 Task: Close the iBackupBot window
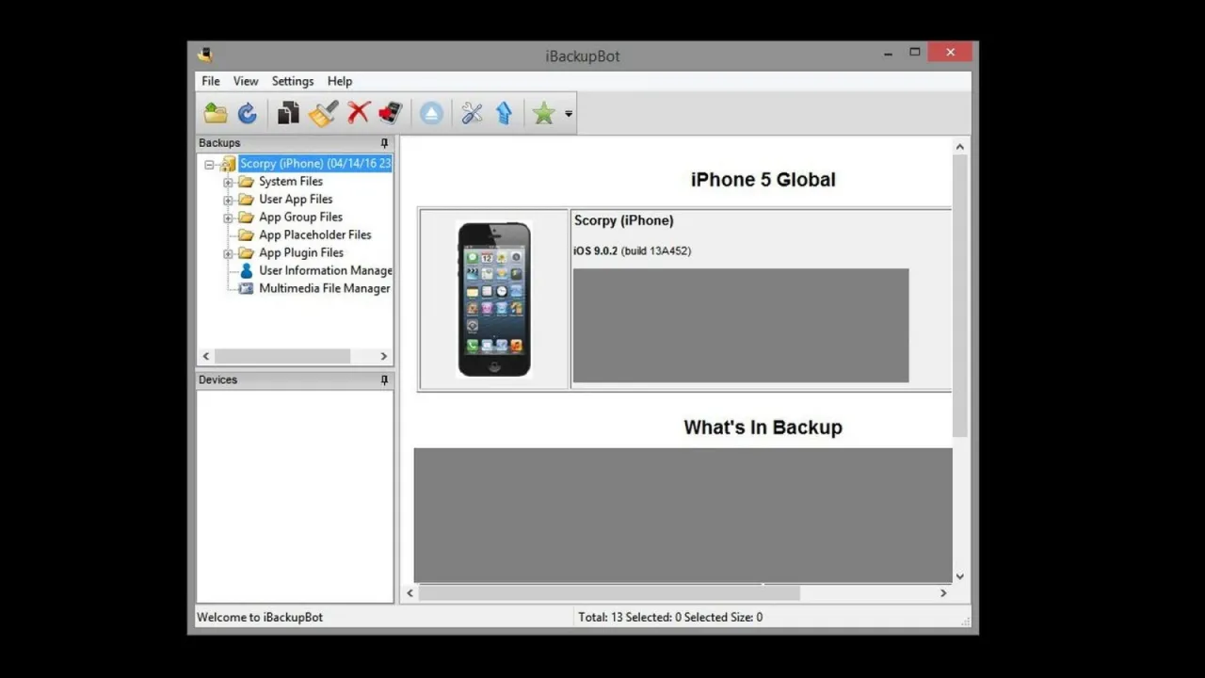click(950, 53)
